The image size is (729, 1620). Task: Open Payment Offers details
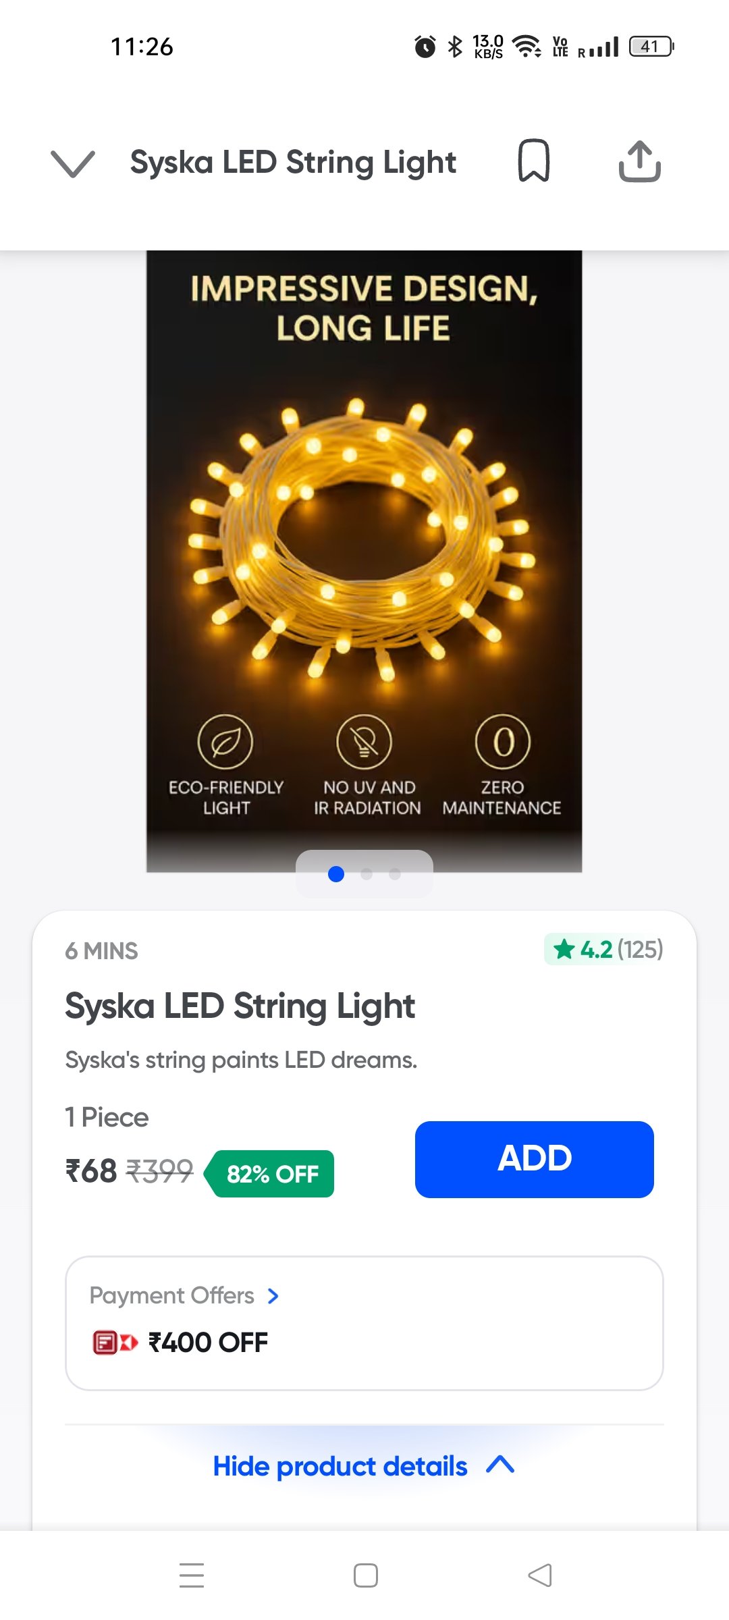(184, 1296)
